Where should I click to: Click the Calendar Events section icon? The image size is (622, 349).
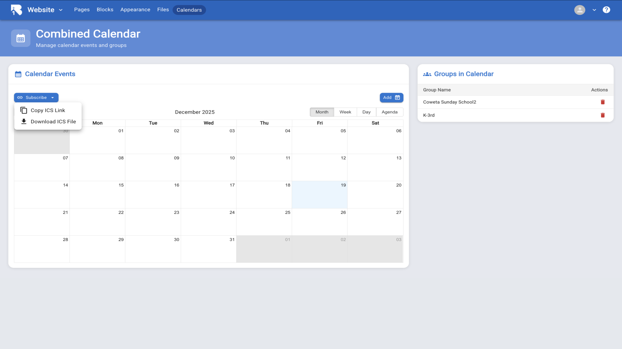18,74
